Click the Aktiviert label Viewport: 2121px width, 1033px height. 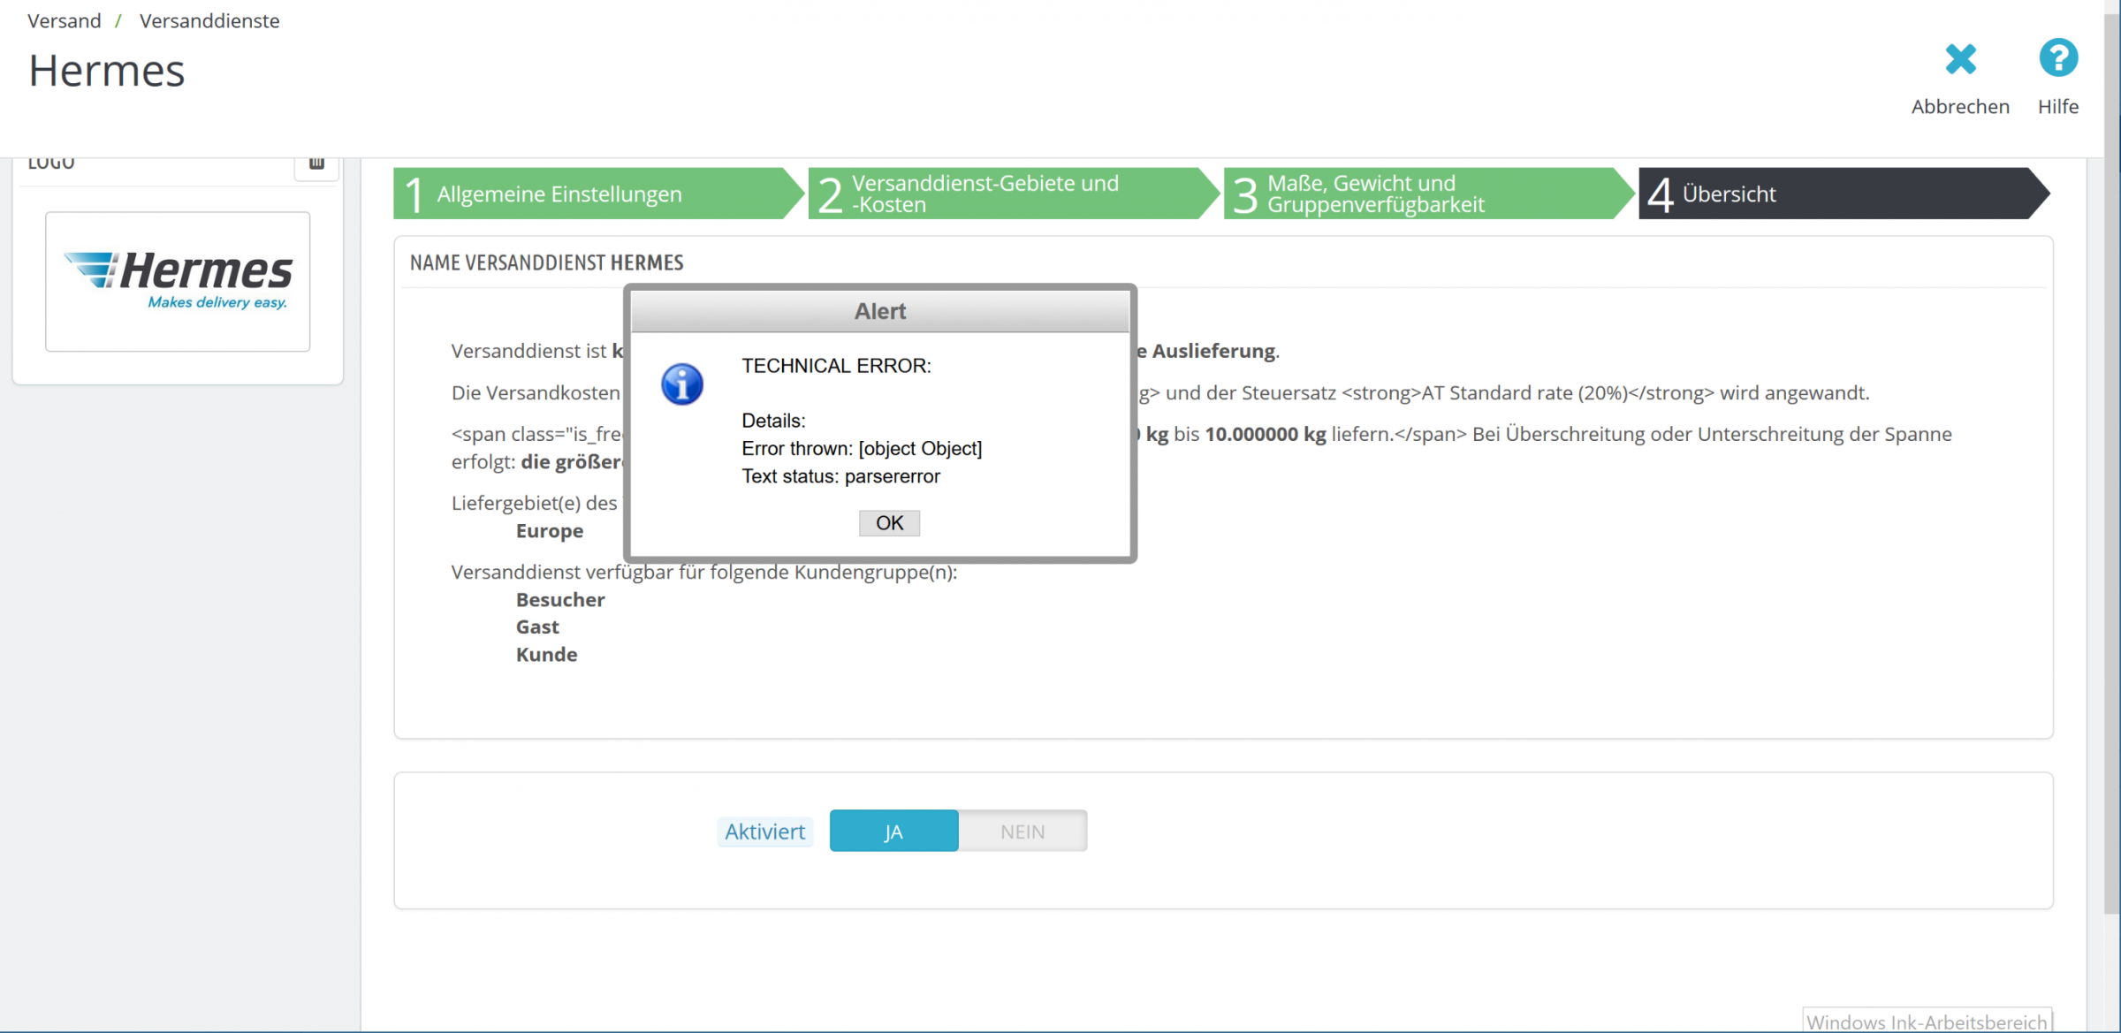tap(764, 832)
